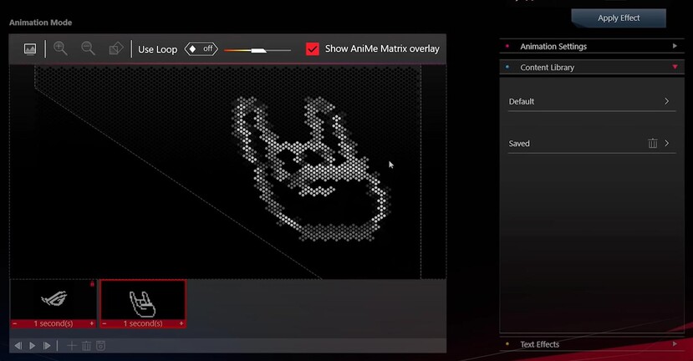Screen dimensions: 693x361
Task: Play the animation
Action: (33, 345)
